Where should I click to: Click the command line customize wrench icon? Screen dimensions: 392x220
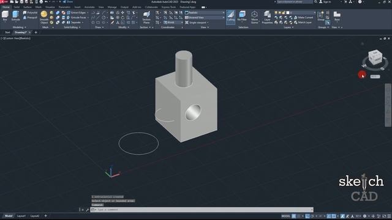coord(87,210)
